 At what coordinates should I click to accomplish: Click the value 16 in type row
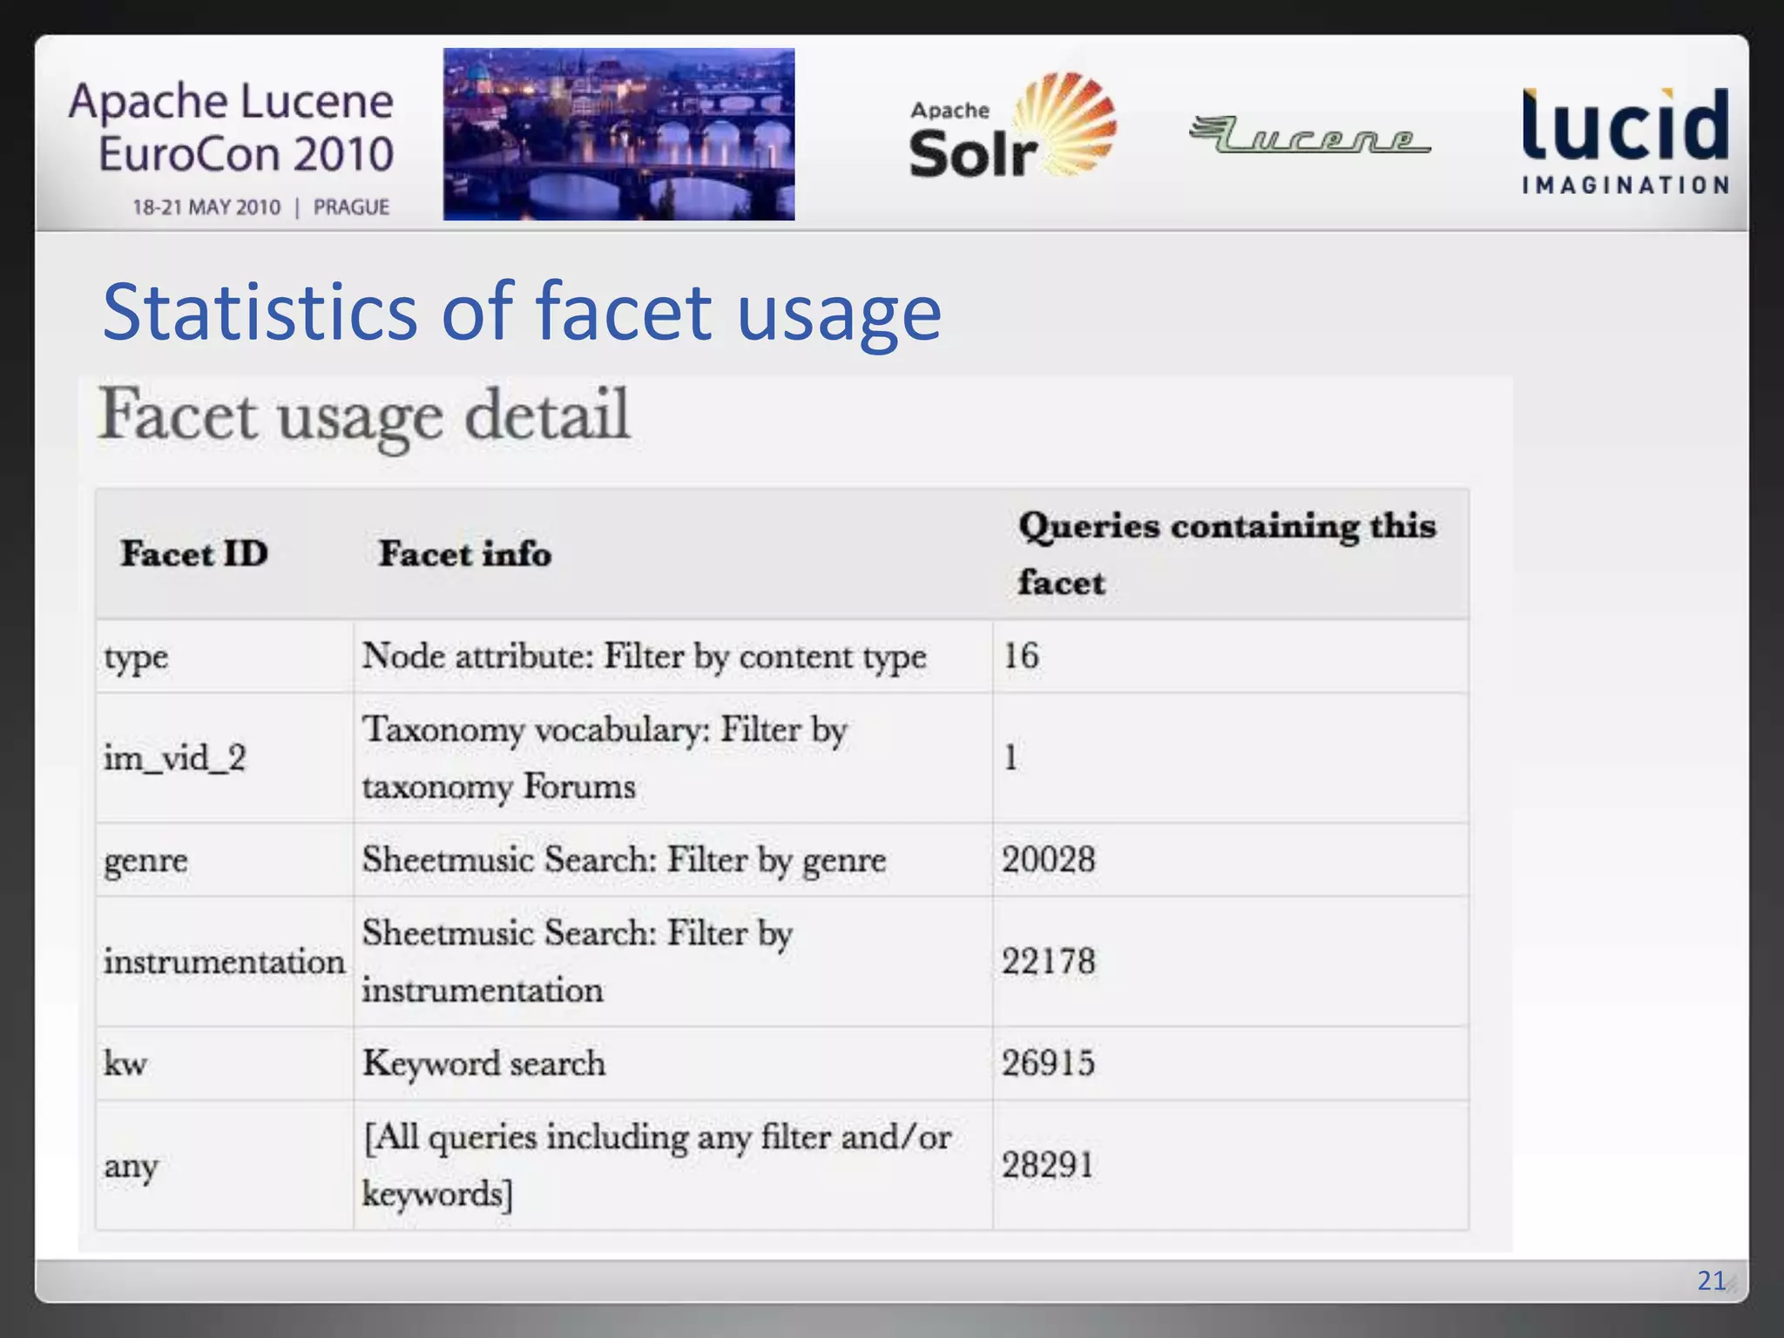1021,656
